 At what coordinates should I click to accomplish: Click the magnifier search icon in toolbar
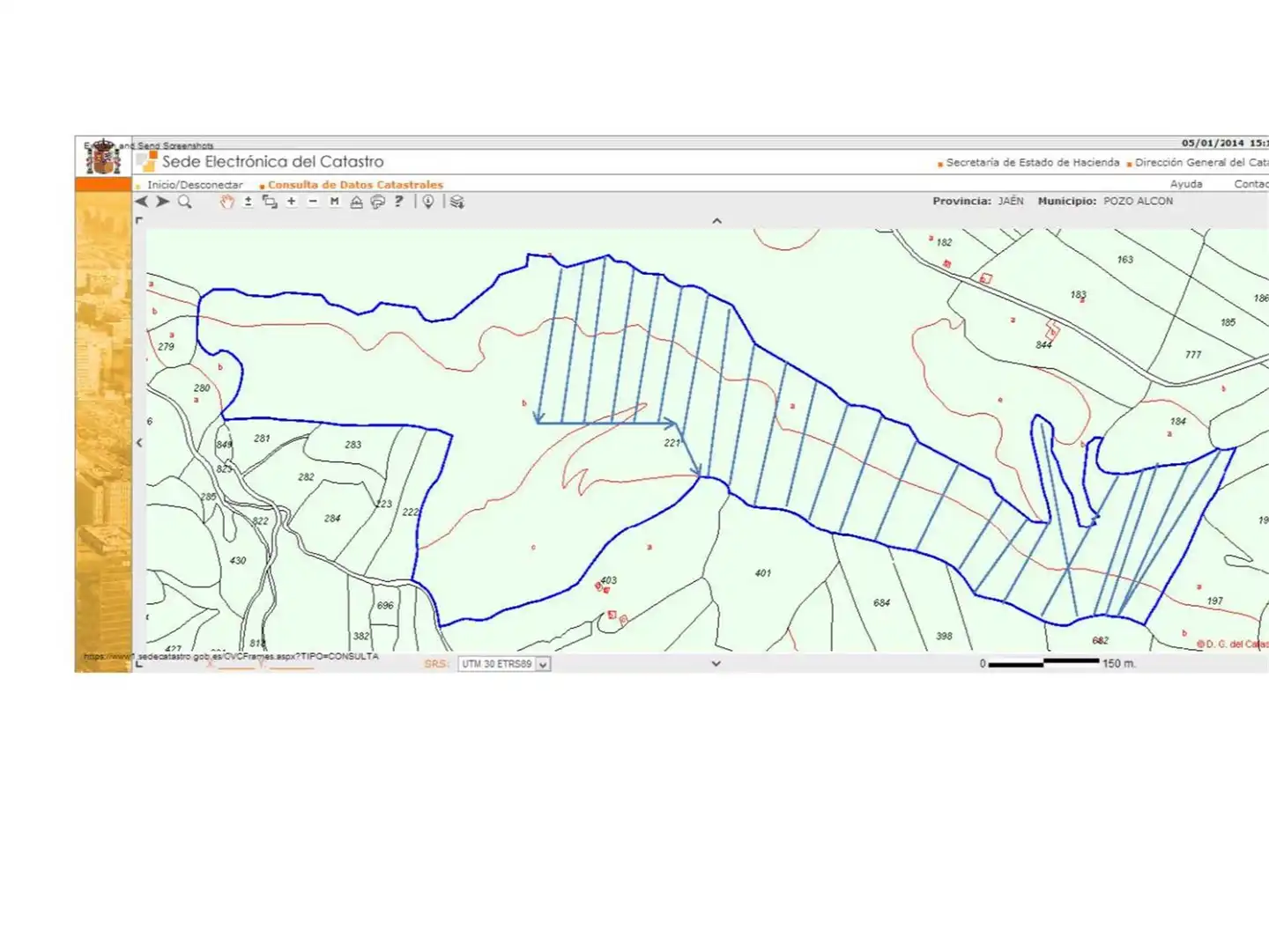184,202
